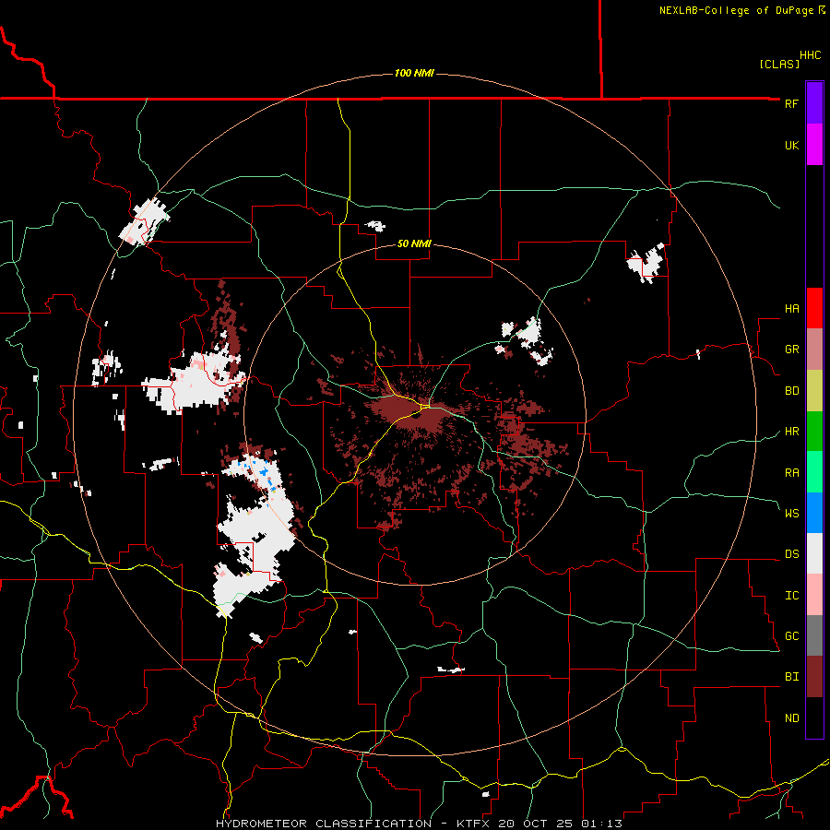Click the DS legend label
830x830 pixels.
pyautogui.click(x=791, y=554)
